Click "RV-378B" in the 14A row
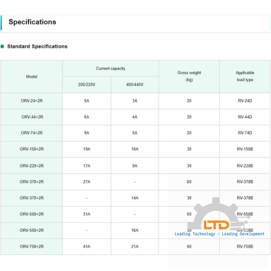 coord(245,198)
